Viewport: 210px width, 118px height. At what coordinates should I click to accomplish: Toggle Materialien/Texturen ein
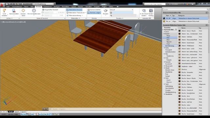[x=76, y=12]
